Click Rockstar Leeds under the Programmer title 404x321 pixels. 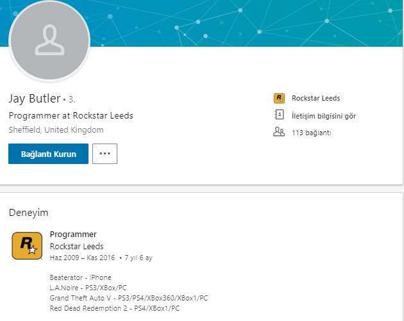pos(76,246)
